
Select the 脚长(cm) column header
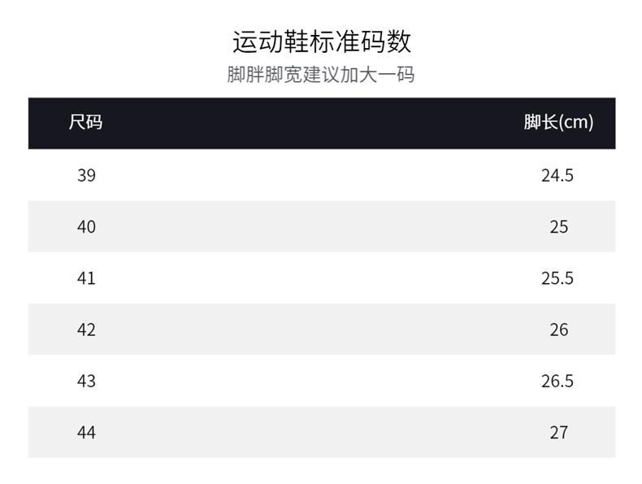558,123
